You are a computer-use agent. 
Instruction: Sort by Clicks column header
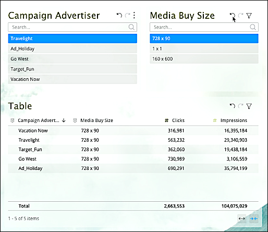pos(178,120)
